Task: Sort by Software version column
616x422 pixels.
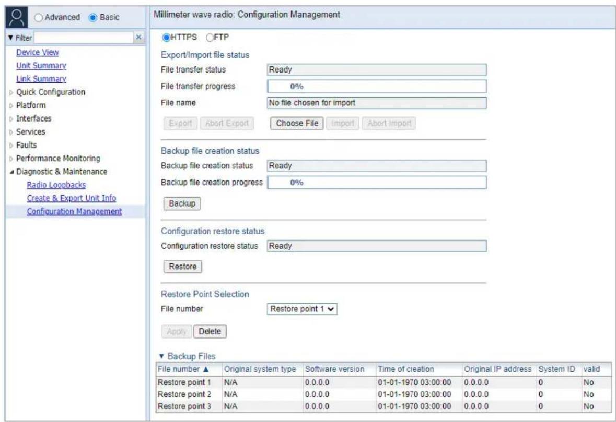Action: pos(340,369)
